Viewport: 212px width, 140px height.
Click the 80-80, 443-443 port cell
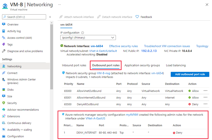[108, 133]
